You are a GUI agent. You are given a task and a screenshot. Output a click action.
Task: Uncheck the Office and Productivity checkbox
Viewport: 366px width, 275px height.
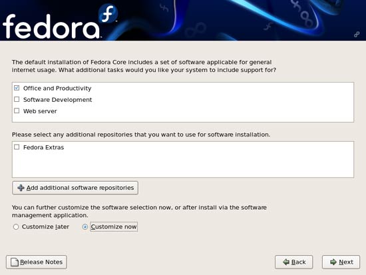(x=17, y=88)
